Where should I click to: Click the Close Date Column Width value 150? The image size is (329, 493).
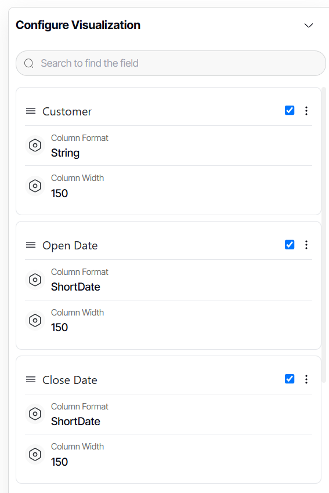tap(59, 462)
